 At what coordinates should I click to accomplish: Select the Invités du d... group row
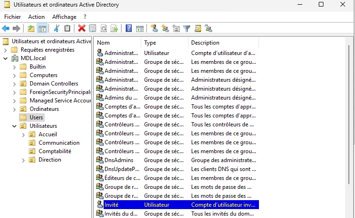click(x=177, y=214)
